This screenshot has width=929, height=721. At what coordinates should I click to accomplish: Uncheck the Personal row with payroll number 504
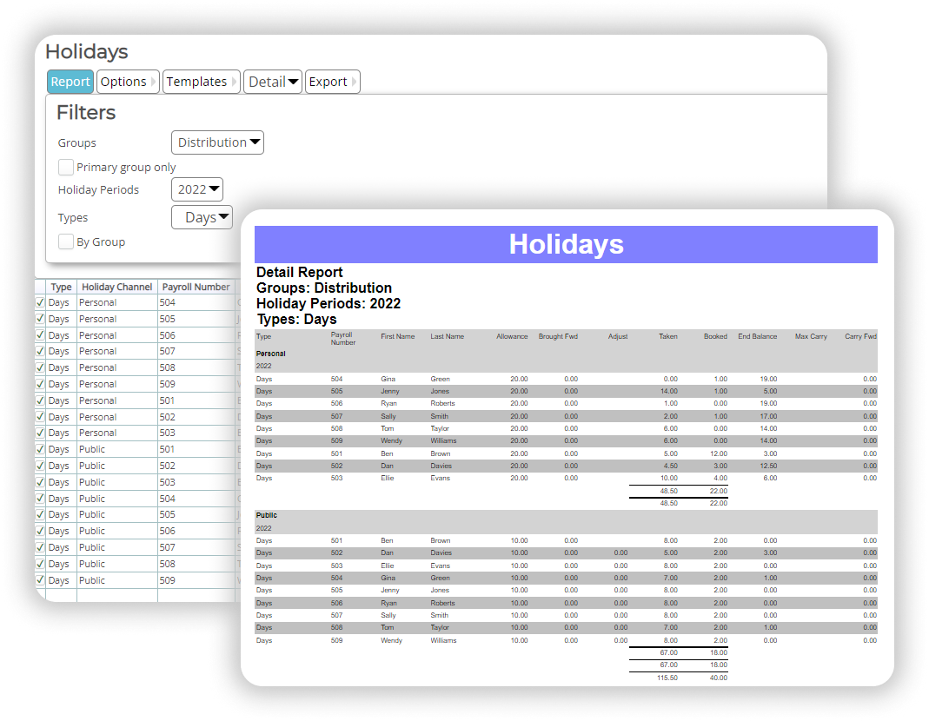pos(39,301)
